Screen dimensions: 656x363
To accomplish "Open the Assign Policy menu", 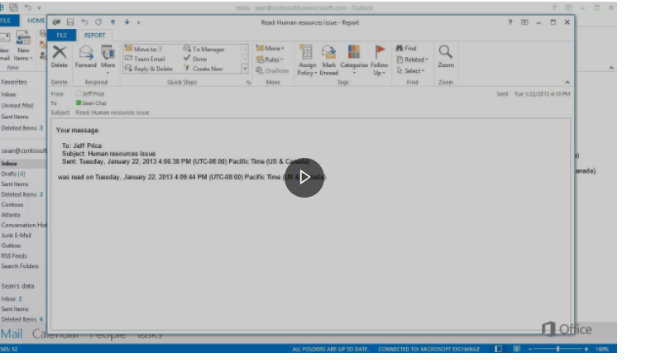I will pyautogui.click(x=307, y=60).
